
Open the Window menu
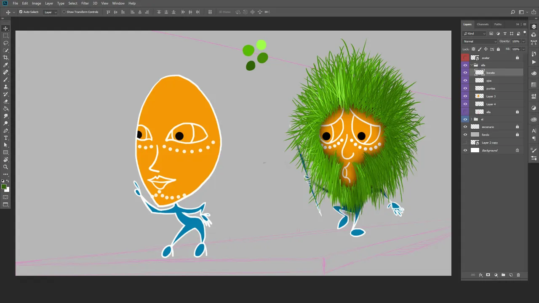point(118,3)
